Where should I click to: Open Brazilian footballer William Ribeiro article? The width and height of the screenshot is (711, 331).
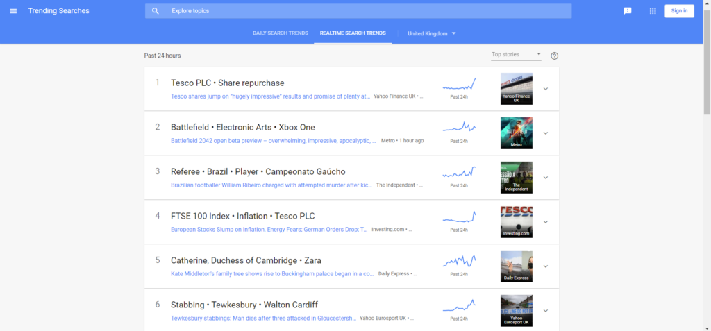[x=271, y=185]
